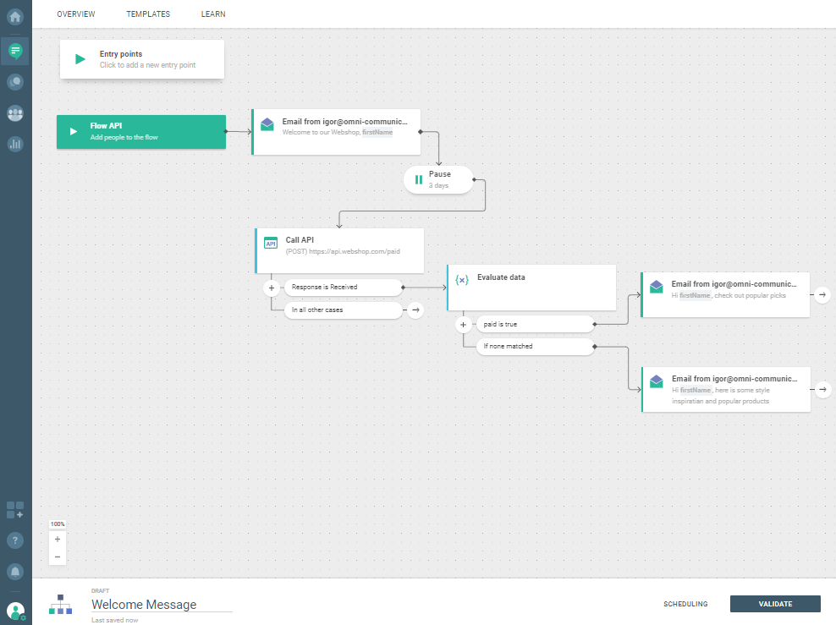Click the flow diagram icon beside the title
The image size is (836, 625).
click(x=60, y=604)
